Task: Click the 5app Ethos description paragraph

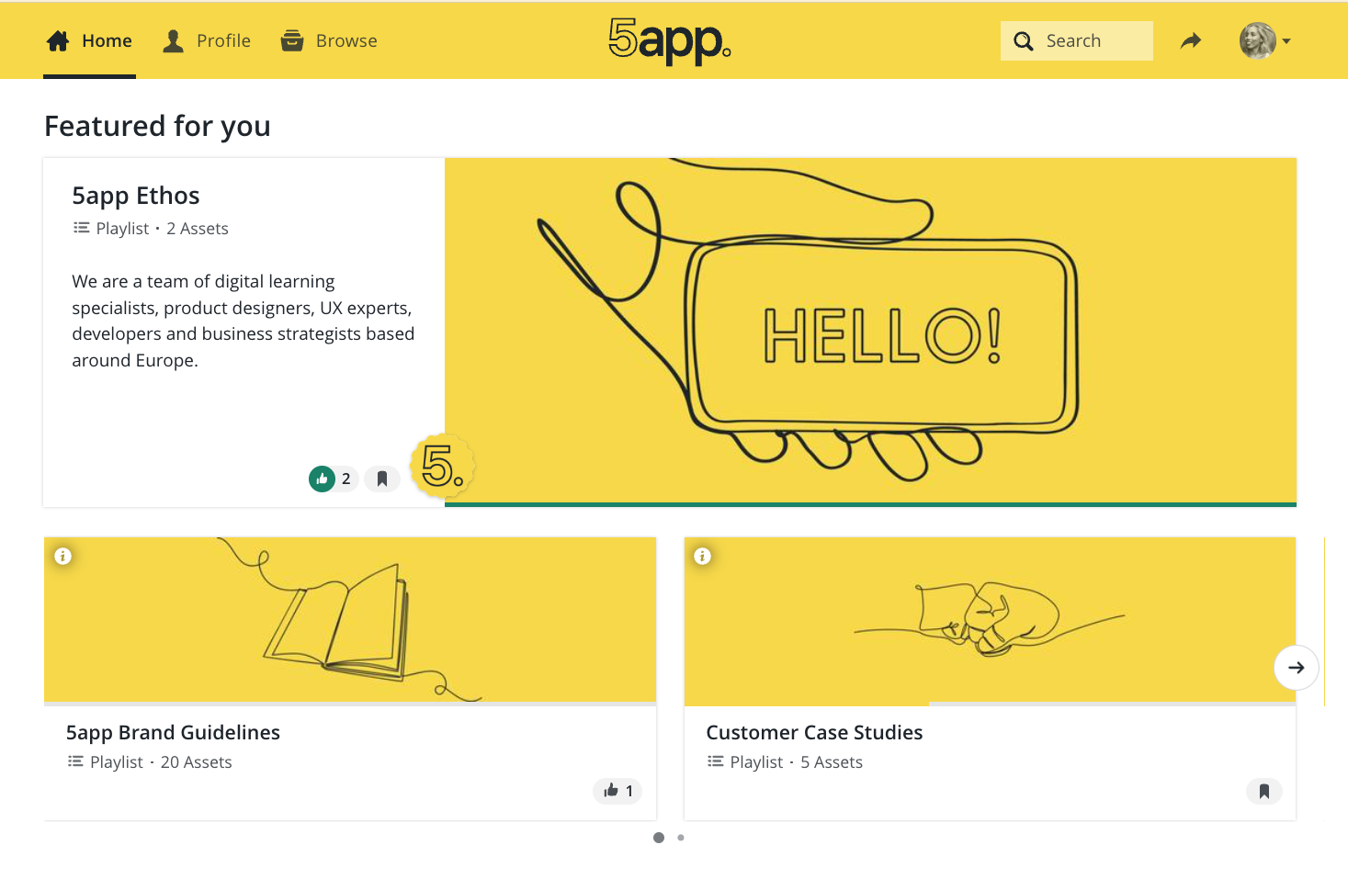Action: (244, 321)
